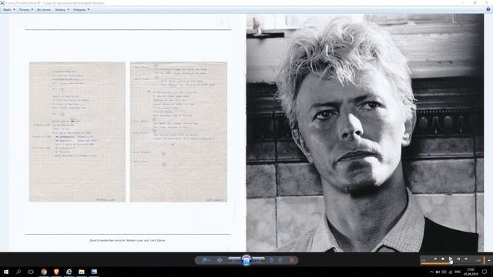Click the black and white portrait photo
This screenshot has height=277, width=493.
[x=365, y=132]
